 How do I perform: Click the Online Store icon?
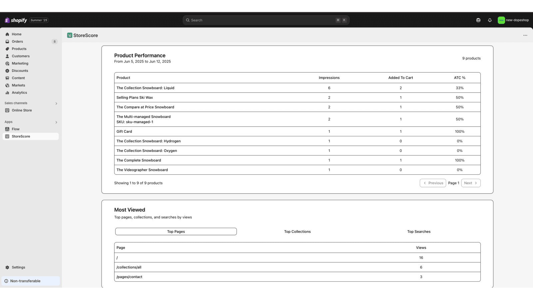click(x=7, y=110)
